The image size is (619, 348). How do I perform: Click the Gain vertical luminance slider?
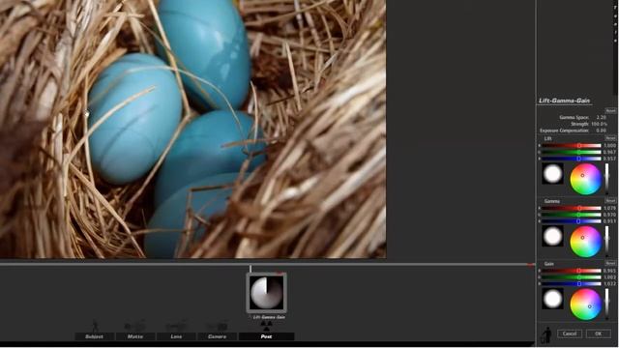coord(607,304)
